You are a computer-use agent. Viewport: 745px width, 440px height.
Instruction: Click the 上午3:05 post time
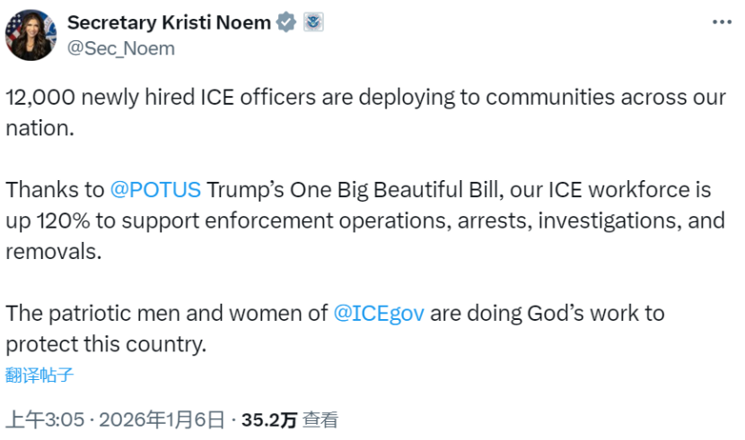45,418
